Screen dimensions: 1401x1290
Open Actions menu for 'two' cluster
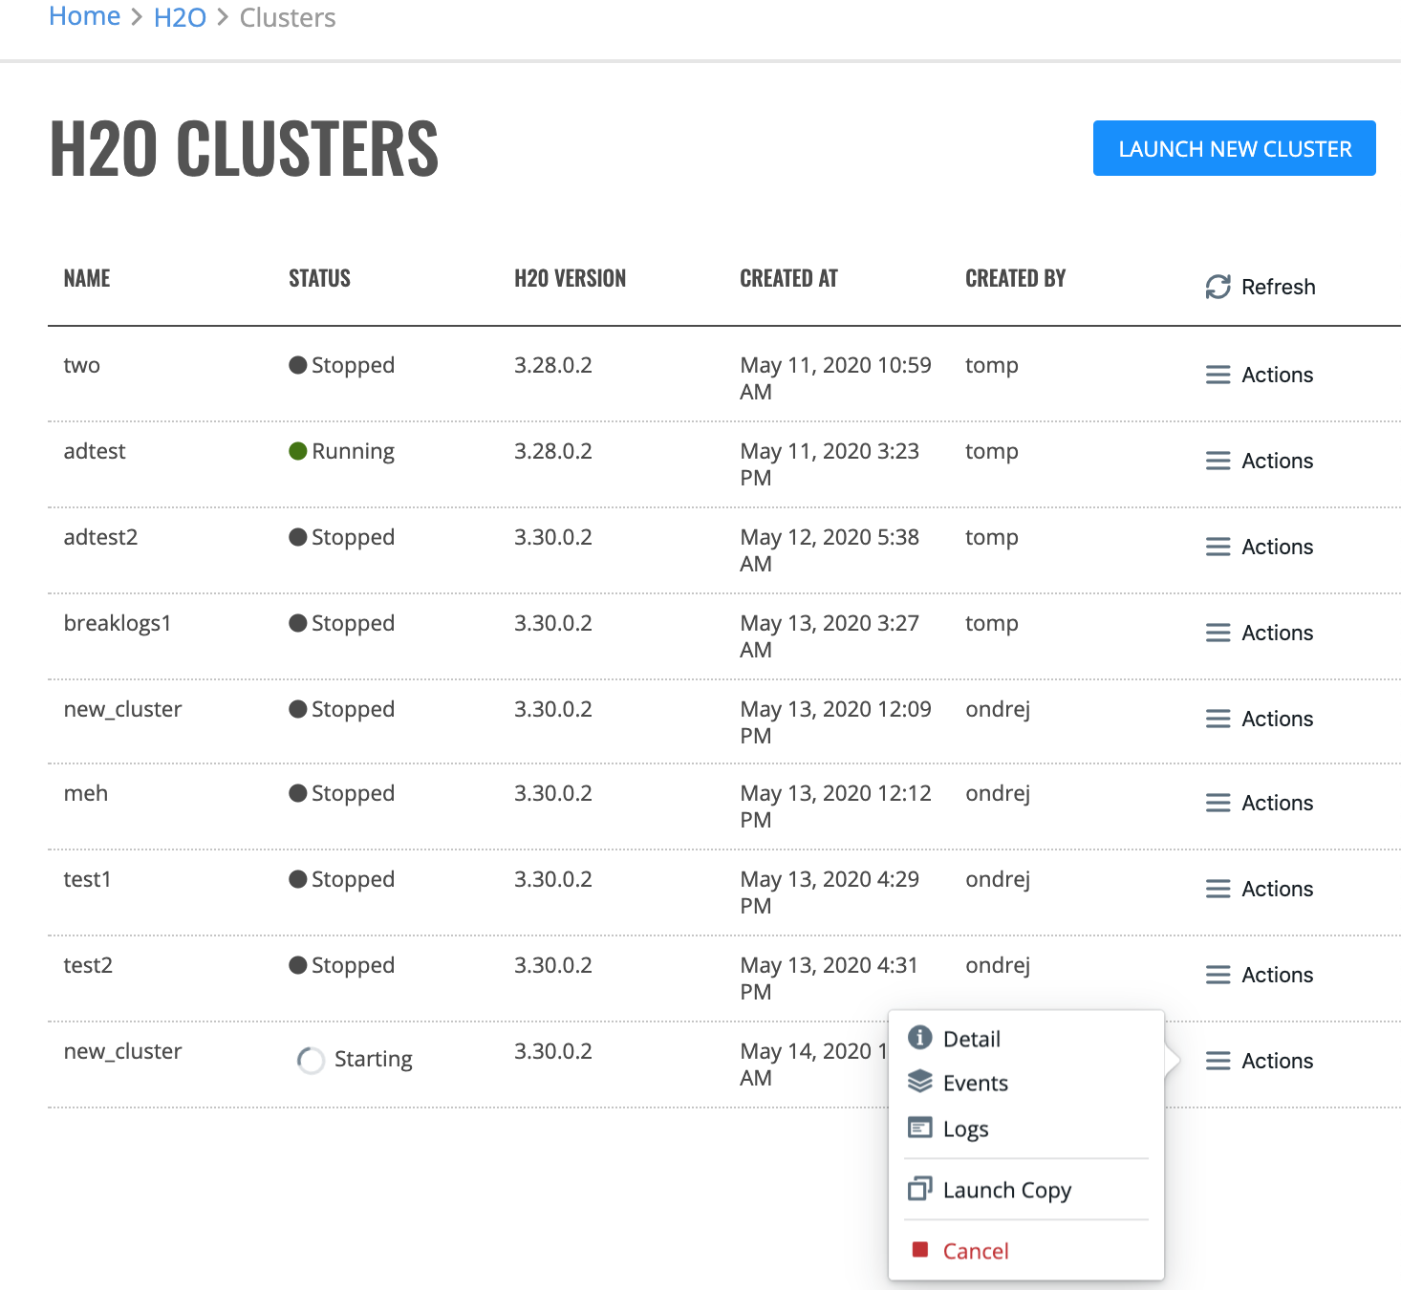click(1260, 375)
